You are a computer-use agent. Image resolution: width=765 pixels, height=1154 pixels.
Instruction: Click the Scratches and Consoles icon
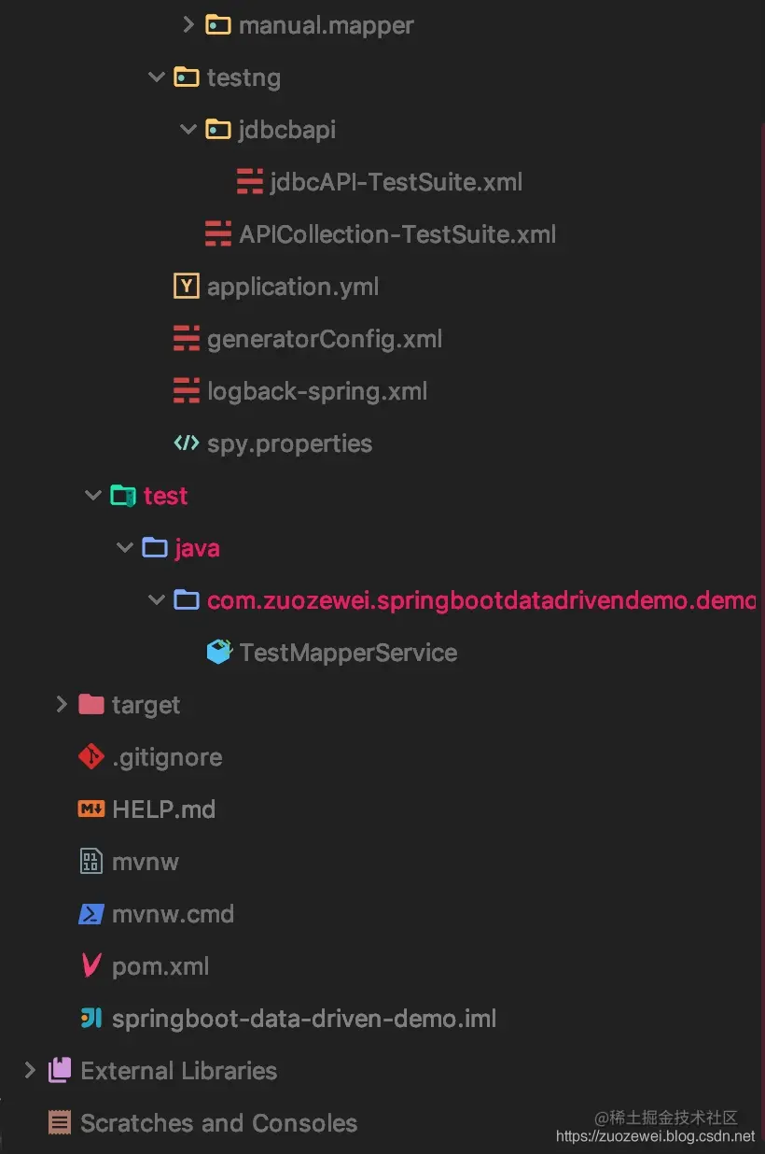(x=60, y=1122)
